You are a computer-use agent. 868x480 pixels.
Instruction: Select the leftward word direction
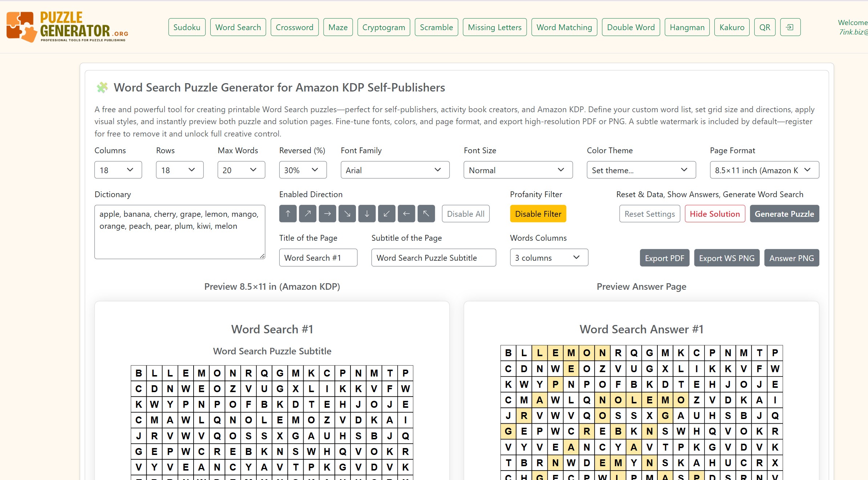(x=406, y=214)
